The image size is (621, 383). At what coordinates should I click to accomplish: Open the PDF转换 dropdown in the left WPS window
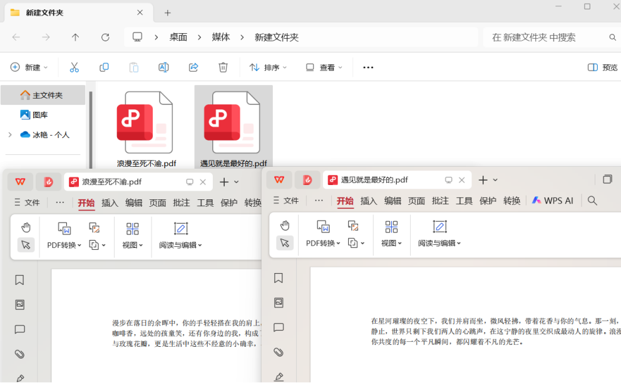[x=64, y=245]
